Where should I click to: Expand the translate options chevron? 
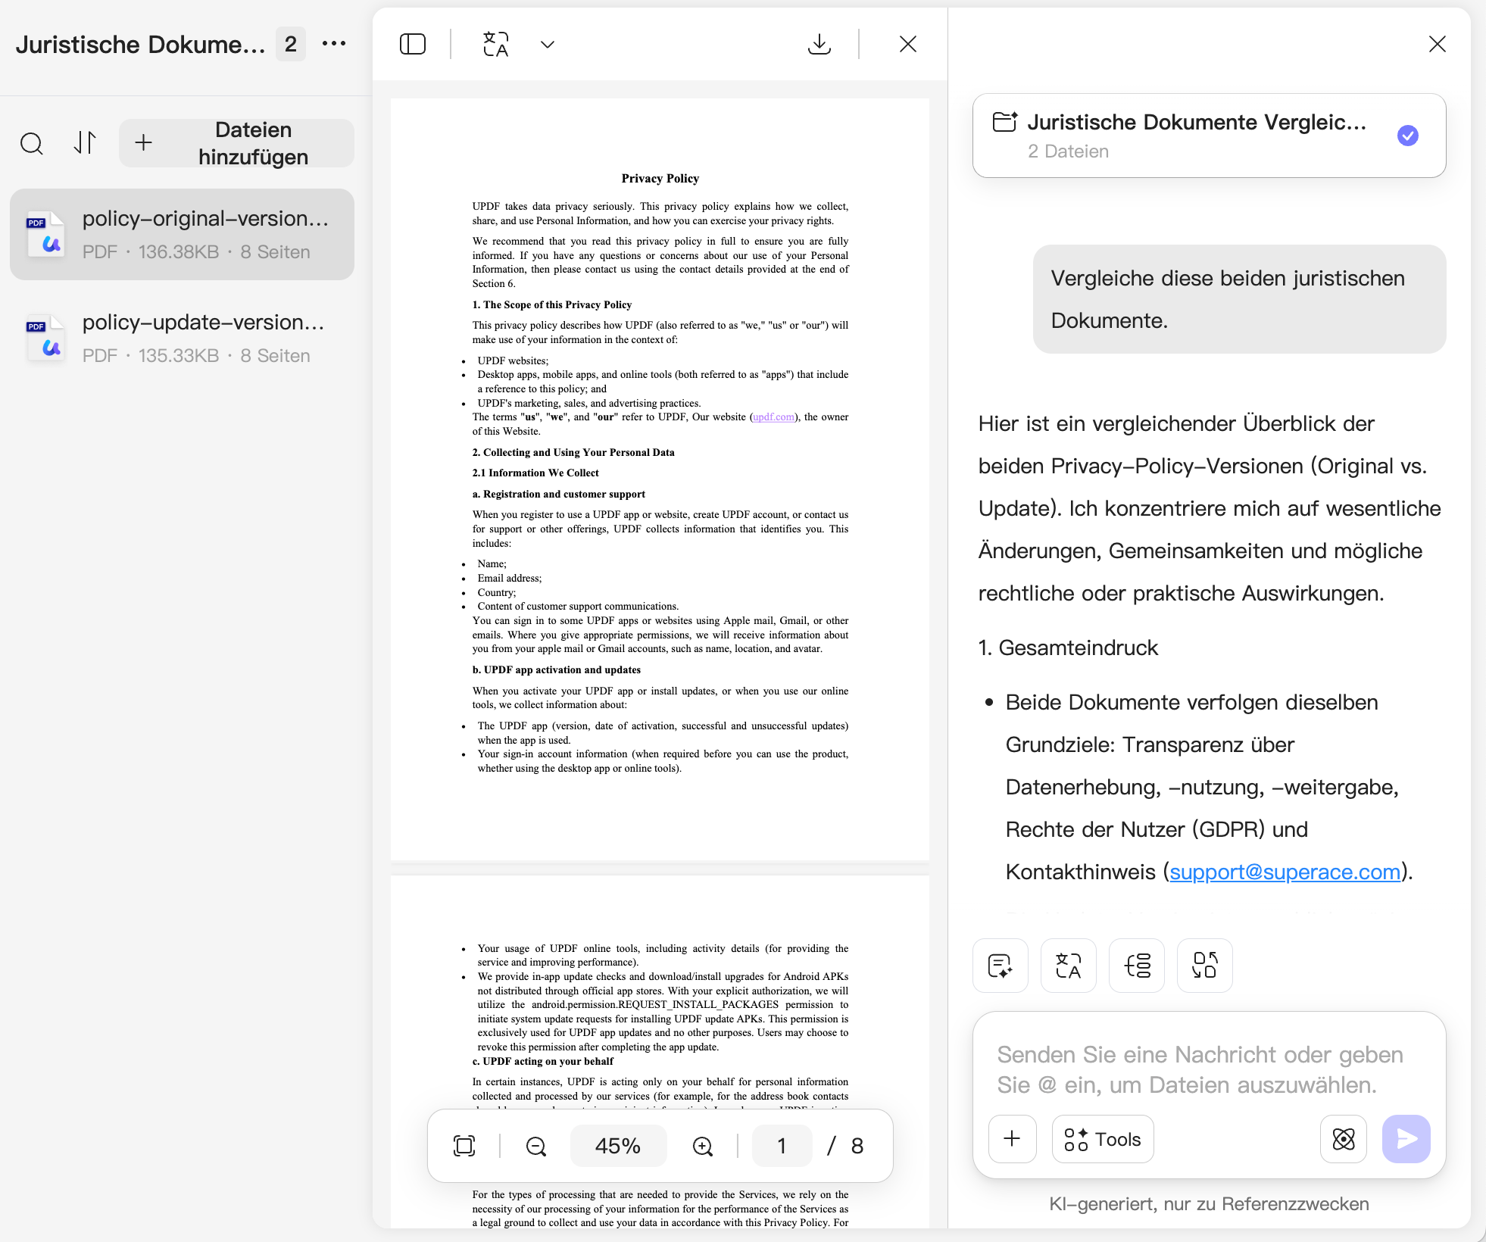[x=548, y=44]
